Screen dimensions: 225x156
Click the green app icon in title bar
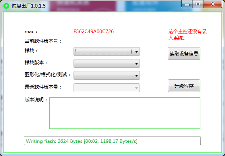pos(6,6)
